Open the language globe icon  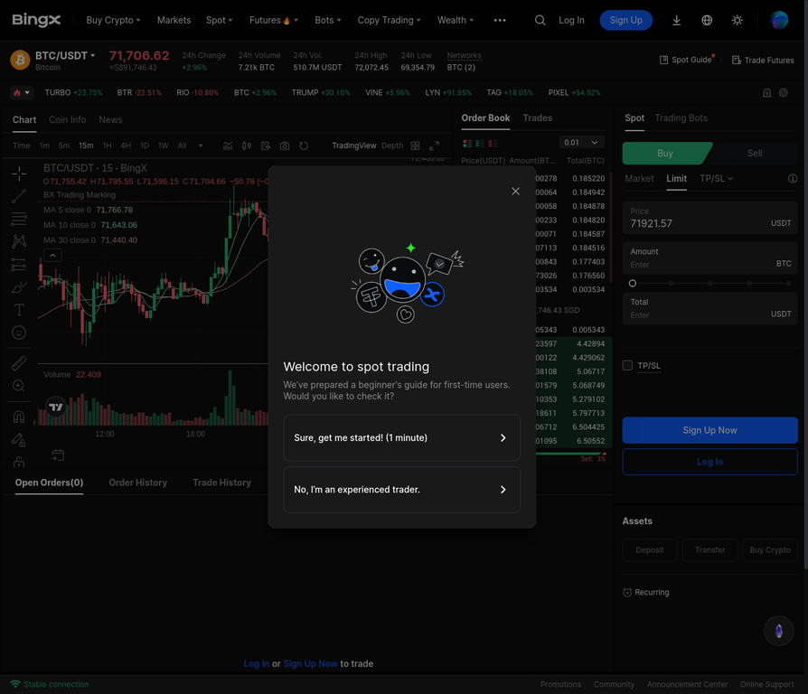(x=707, y=20)
